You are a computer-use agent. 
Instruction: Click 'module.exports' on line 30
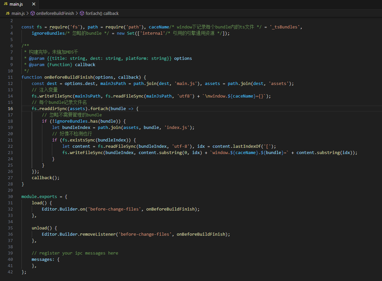39,196
